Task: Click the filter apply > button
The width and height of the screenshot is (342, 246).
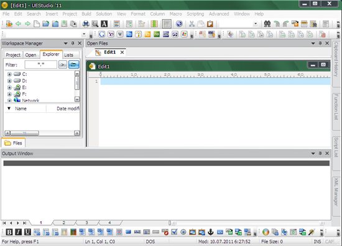Action: pyautogui.click(x=63, y=64)
